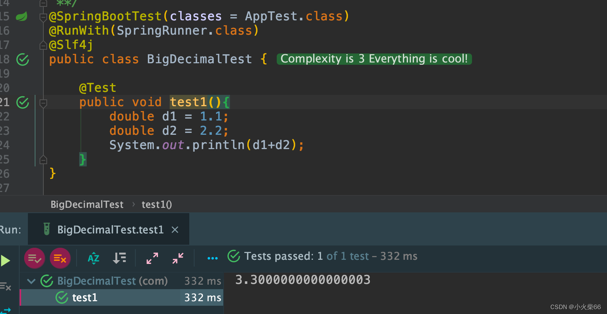The width and height of the screenshot is (607, 314).
Task: Toggle Show Passed tests filter
Action: click(x=35, y=258)
